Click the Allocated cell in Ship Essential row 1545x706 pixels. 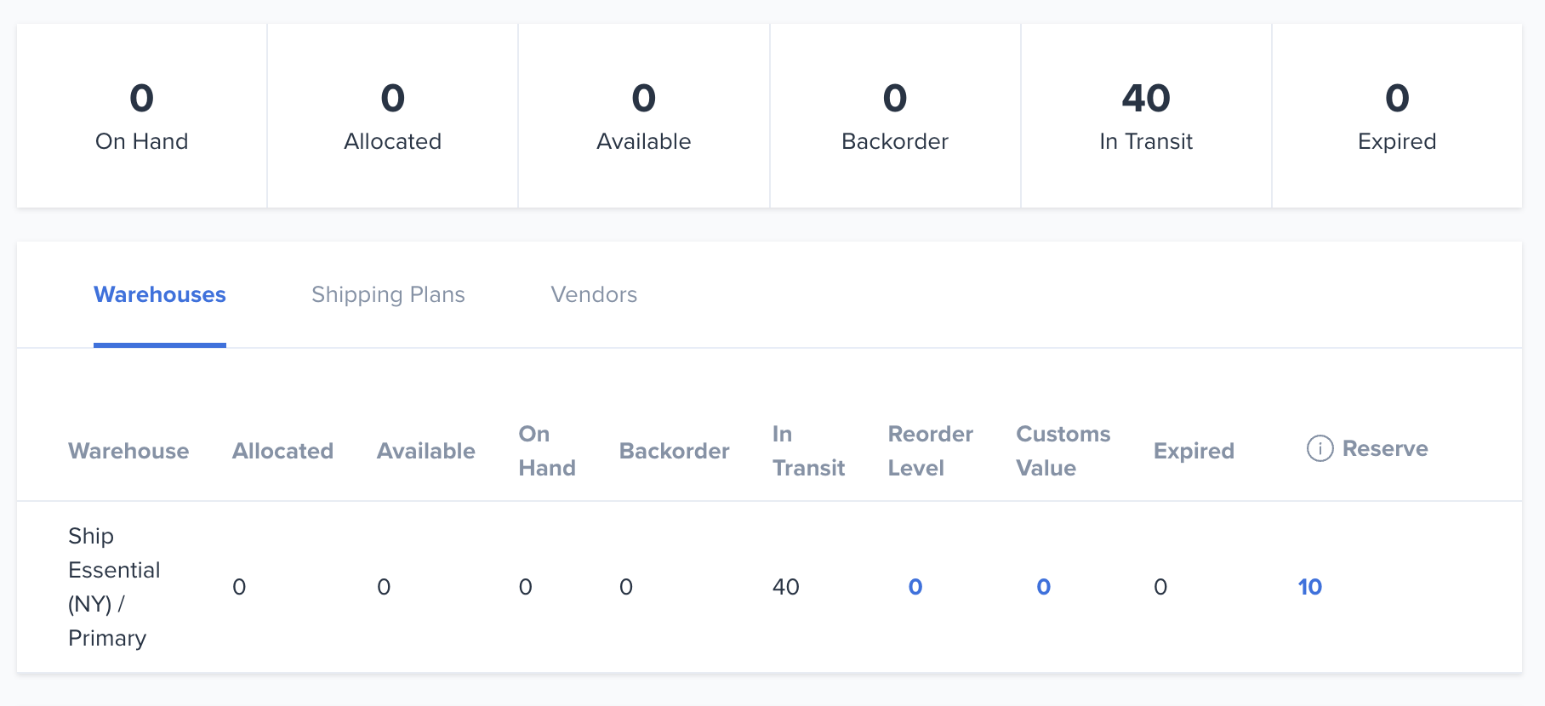(x=239, y=587)
